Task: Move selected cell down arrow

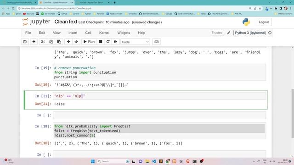Action: point(76,42)
